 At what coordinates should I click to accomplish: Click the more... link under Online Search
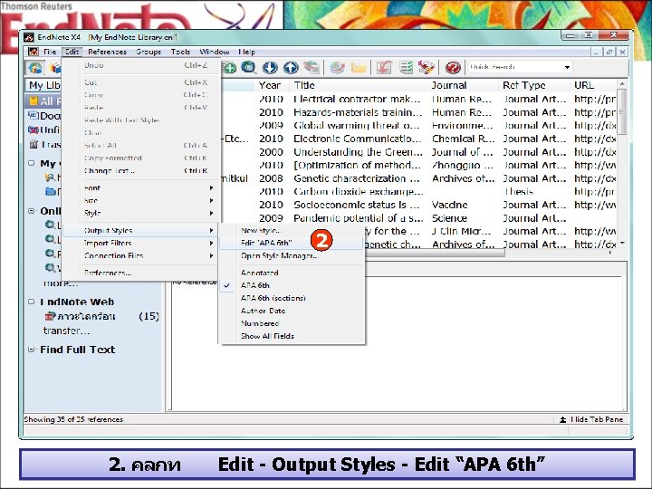click(61, 283)
